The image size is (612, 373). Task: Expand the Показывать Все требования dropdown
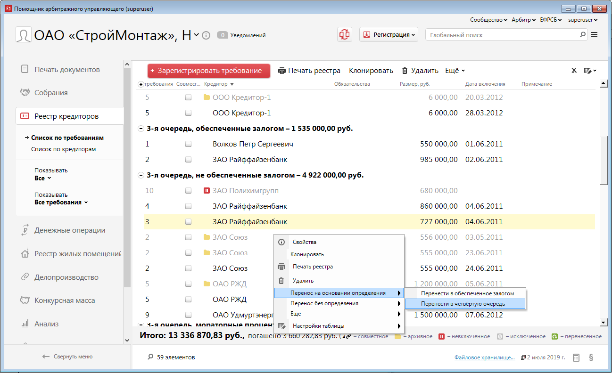click(x=61, y=203)
